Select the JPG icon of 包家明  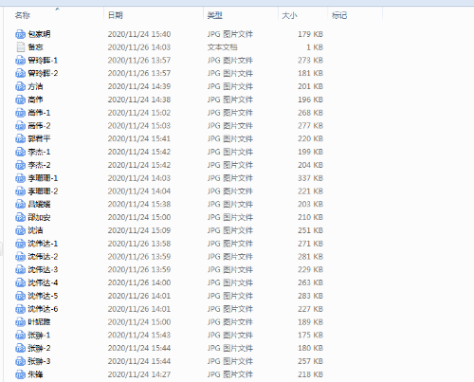tap(20, 34)
